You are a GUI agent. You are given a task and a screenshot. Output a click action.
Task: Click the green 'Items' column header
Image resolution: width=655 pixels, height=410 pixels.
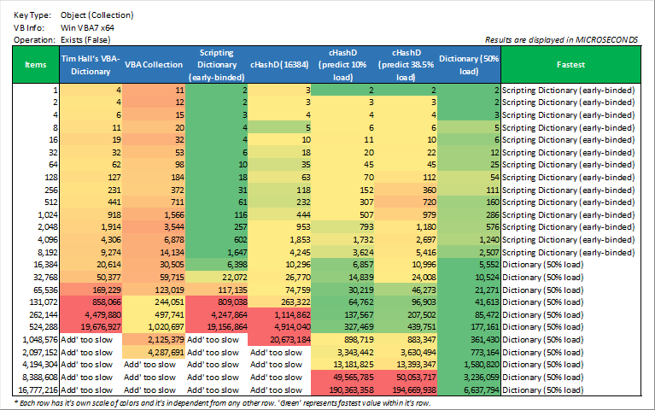click(36, 64)
